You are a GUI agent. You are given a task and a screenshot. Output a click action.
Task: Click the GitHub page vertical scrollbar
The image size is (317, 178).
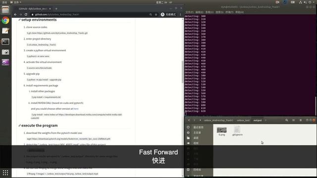click(x=183, y=72)
